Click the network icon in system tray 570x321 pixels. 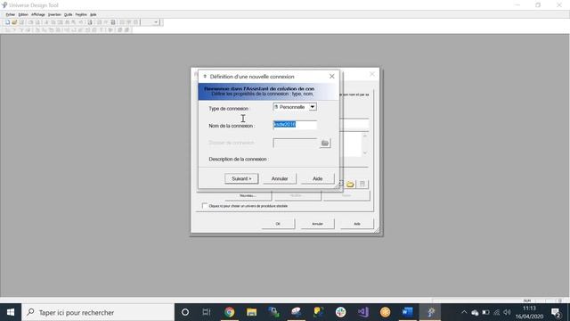click(x=497, y=312)
